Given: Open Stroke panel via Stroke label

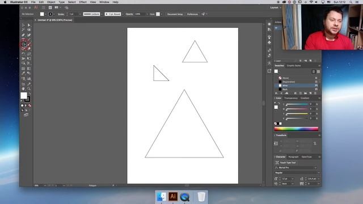Looking at the screenshot, I should (61, 14).
